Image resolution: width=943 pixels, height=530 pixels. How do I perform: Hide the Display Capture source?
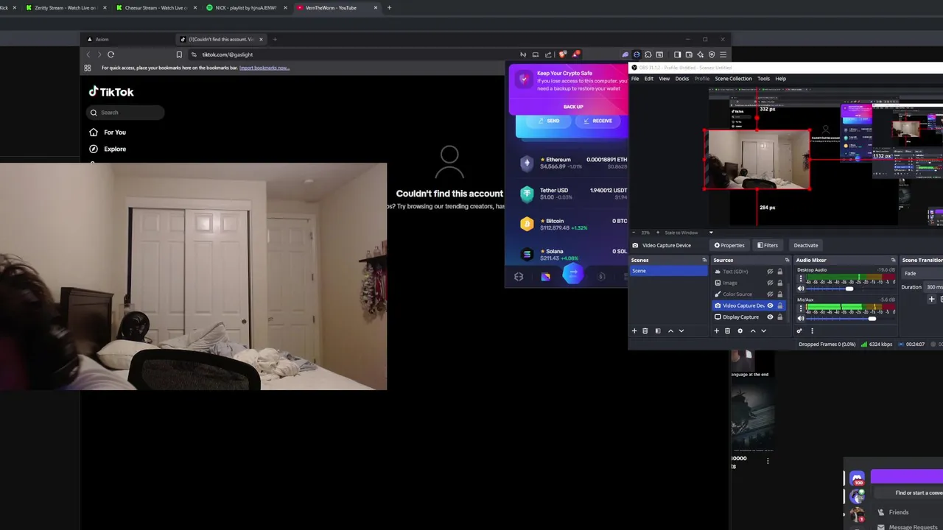coord(770,317)
